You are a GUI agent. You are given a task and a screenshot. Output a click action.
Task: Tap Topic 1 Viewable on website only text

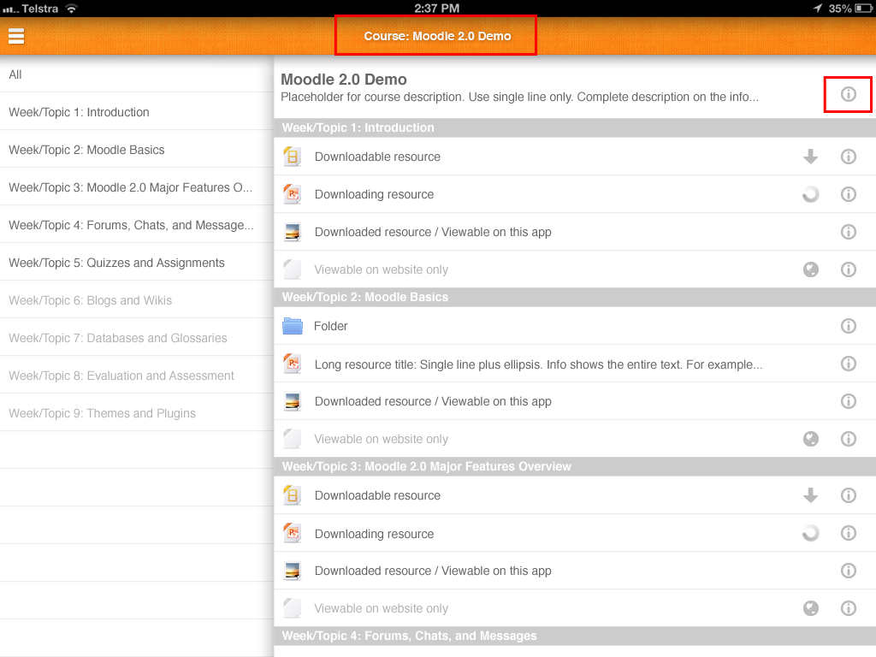click(381, 269)
